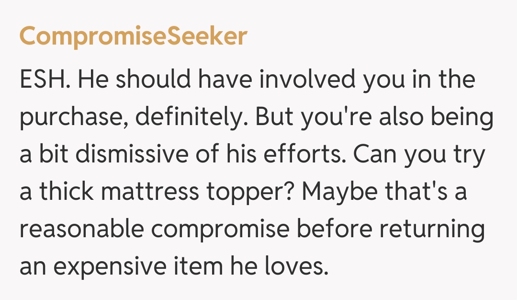Click the word "expensive" in the comment
Screen dimensions: 517x300
[111, 267]
